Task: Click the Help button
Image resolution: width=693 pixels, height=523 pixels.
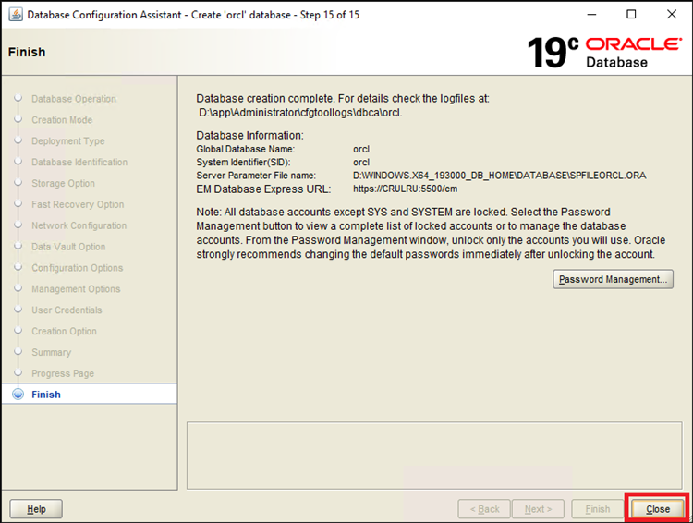Action: tap(36, 509)
